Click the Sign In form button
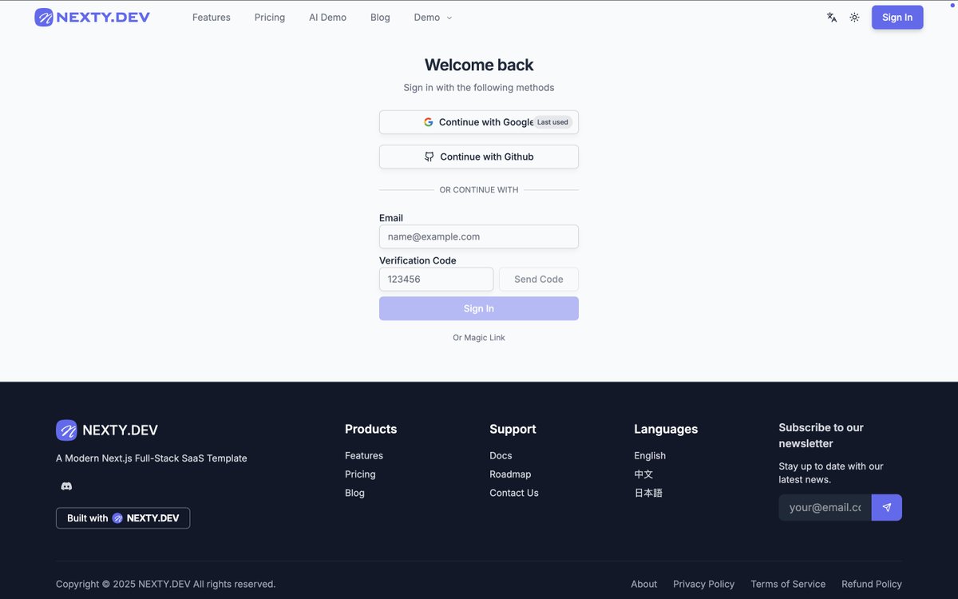This screenshot has width=958, height=599. [x=479, y=308]
